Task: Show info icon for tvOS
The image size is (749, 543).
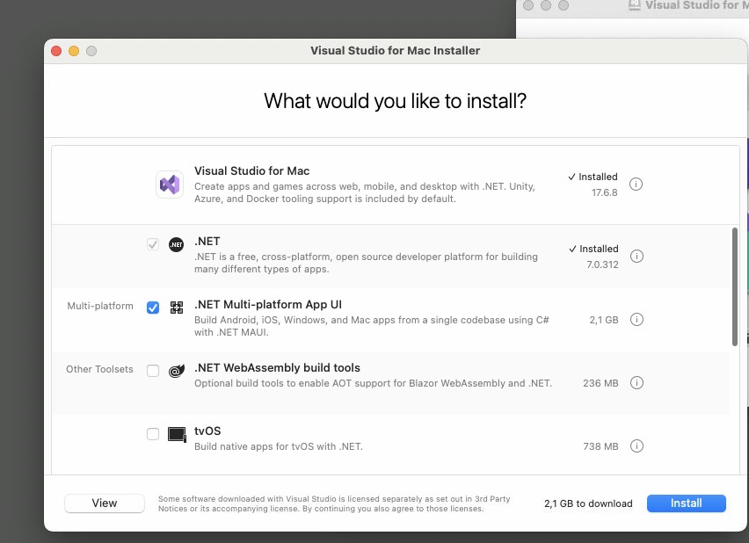Action: tap(636, 445)
